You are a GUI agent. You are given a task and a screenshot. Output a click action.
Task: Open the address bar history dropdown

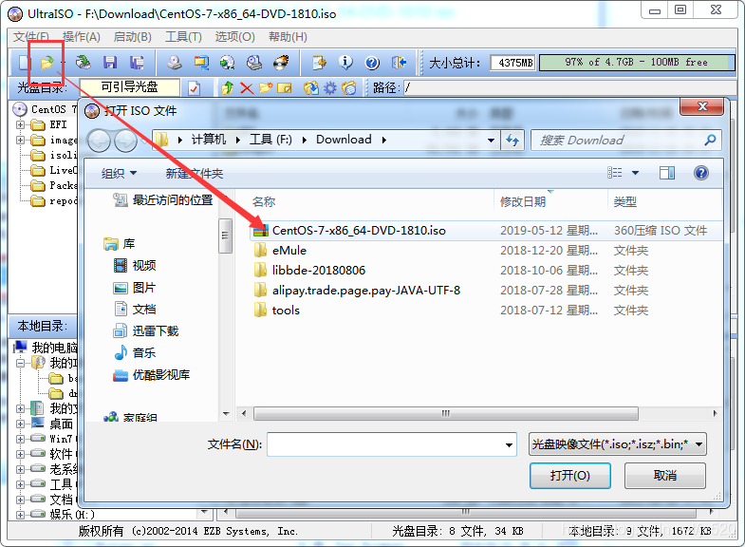click(491, 141)
